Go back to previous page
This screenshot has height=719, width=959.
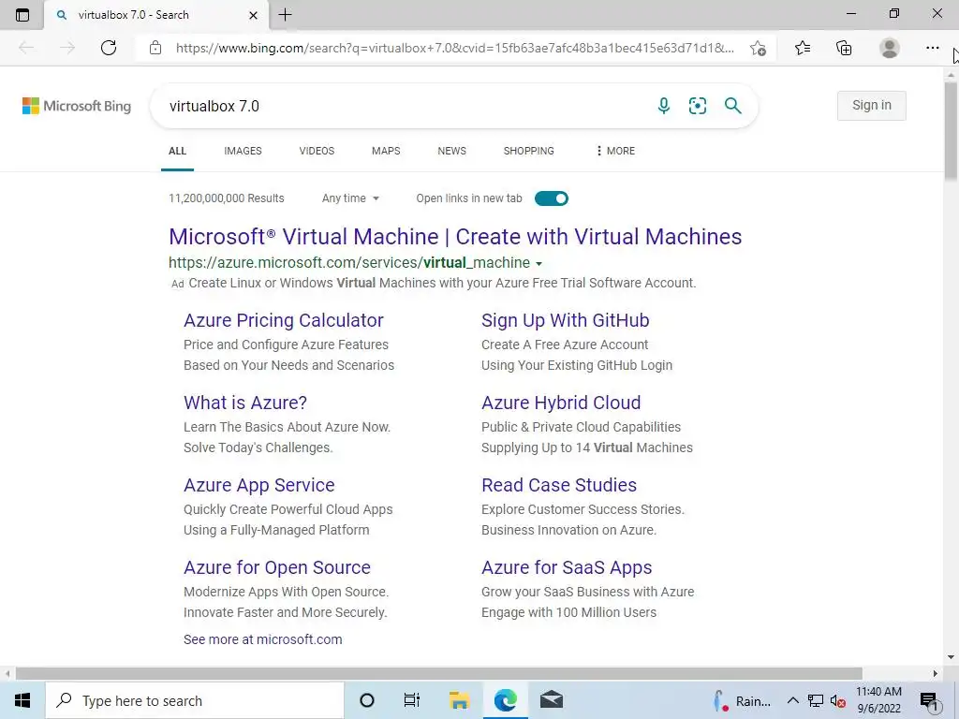click(26, 48)
